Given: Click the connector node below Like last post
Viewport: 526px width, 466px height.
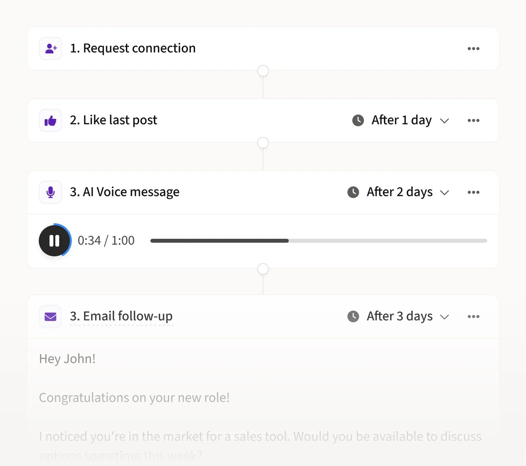Looking at the screenshot, I should pyautogui.click(x=263, y=143).
